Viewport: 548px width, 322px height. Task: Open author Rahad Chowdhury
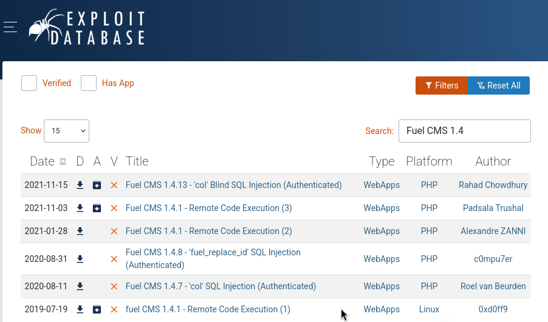pos(493,185)
